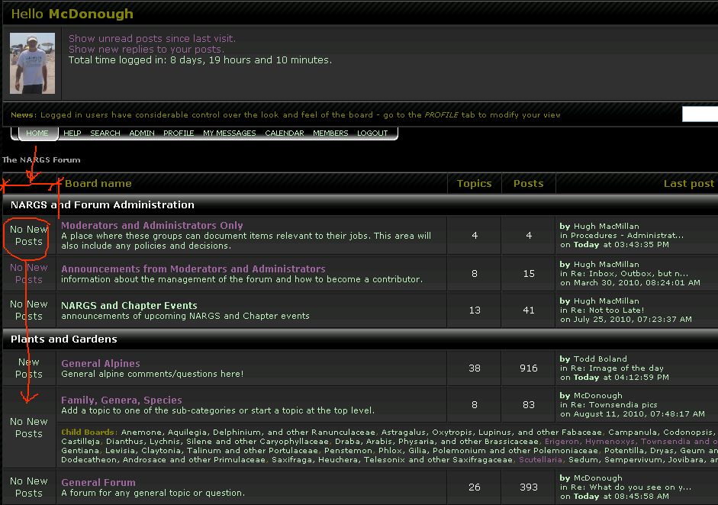Open MY MESSAGES in the navigation bar
Screen dimensions: 718x505
(230, 133)
